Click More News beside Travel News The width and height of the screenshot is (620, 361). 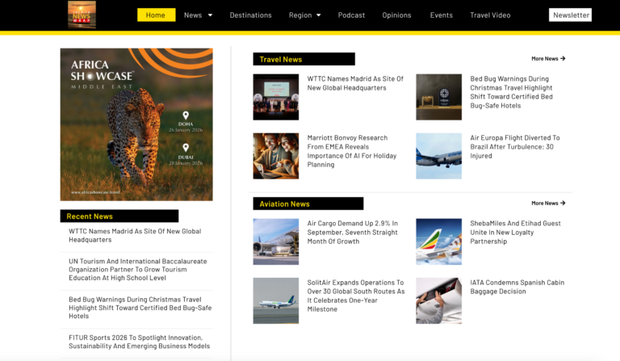[x=548, y=58]
